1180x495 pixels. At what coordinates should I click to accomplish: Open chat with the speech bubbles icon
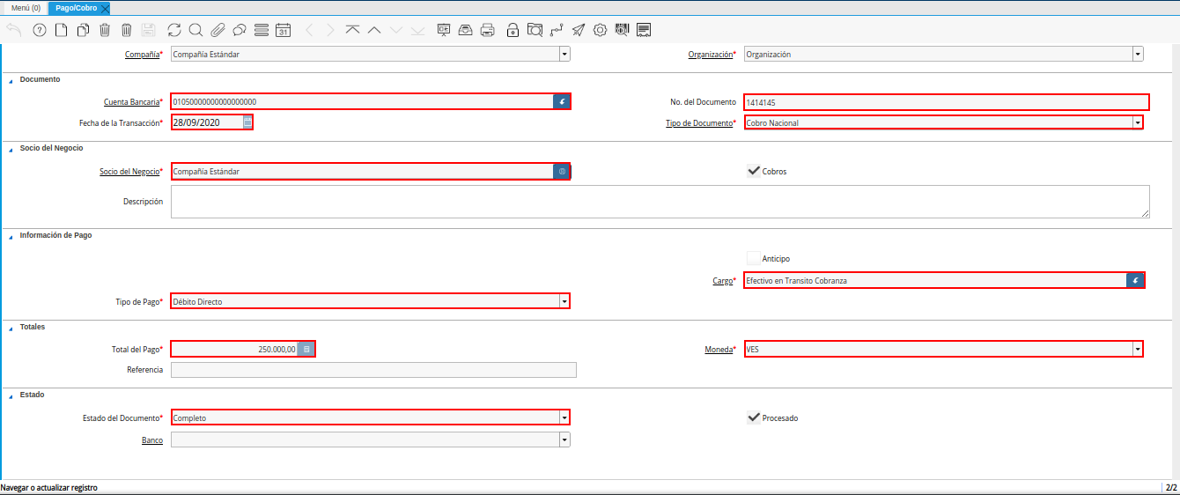point(240,30)
